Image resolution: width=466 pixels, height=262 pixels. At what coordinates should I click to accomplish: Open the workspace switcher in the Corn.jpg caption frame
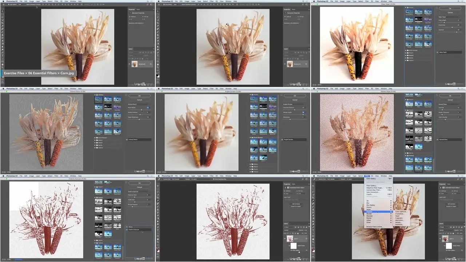[x=152, y=4]
